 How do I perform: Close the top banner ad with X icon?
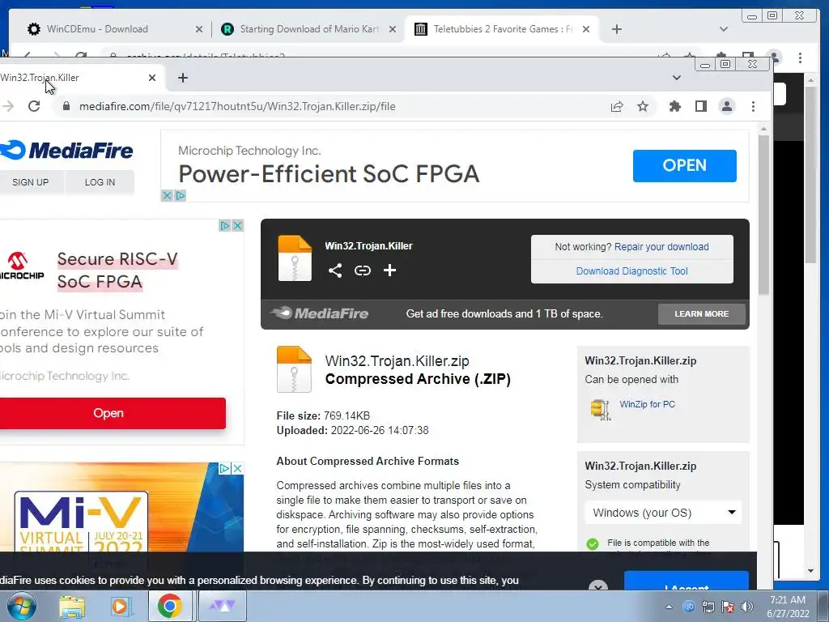pyautogui.click(x=167, y=196)
